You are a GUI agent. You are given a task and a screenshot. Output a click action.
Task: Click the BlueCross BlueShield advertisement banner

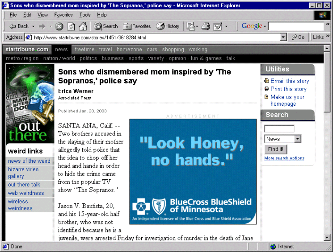click(193, 171)
